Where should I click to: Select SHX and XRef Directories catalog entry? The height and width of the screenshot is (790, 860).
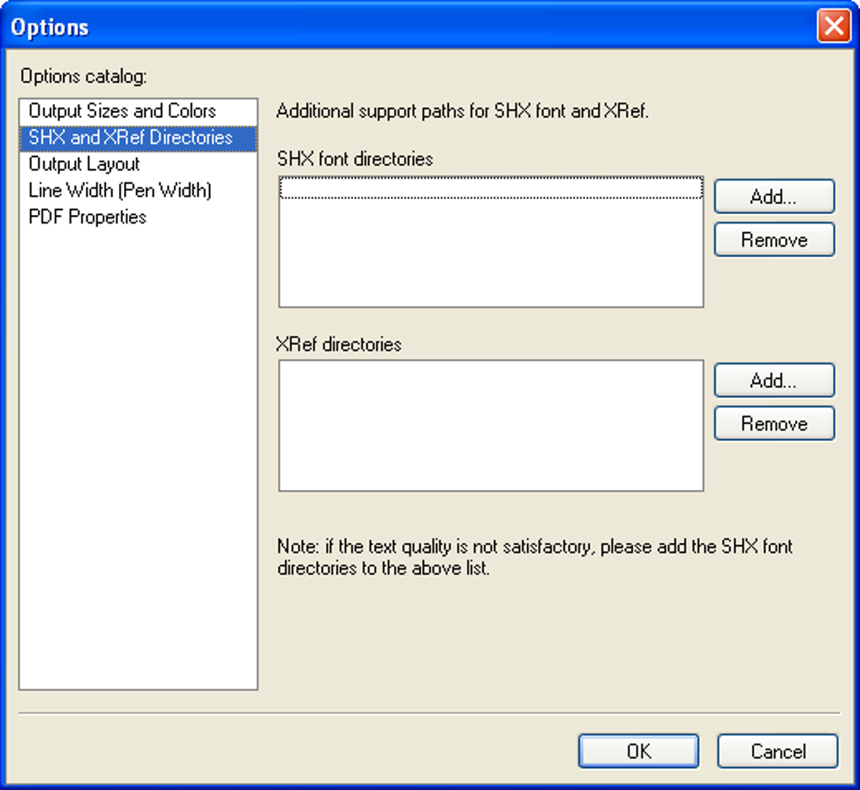tap(131, 137)
